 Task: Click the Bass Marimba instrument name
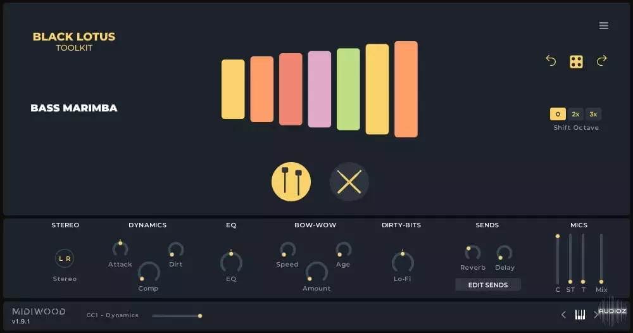(74, 108)
